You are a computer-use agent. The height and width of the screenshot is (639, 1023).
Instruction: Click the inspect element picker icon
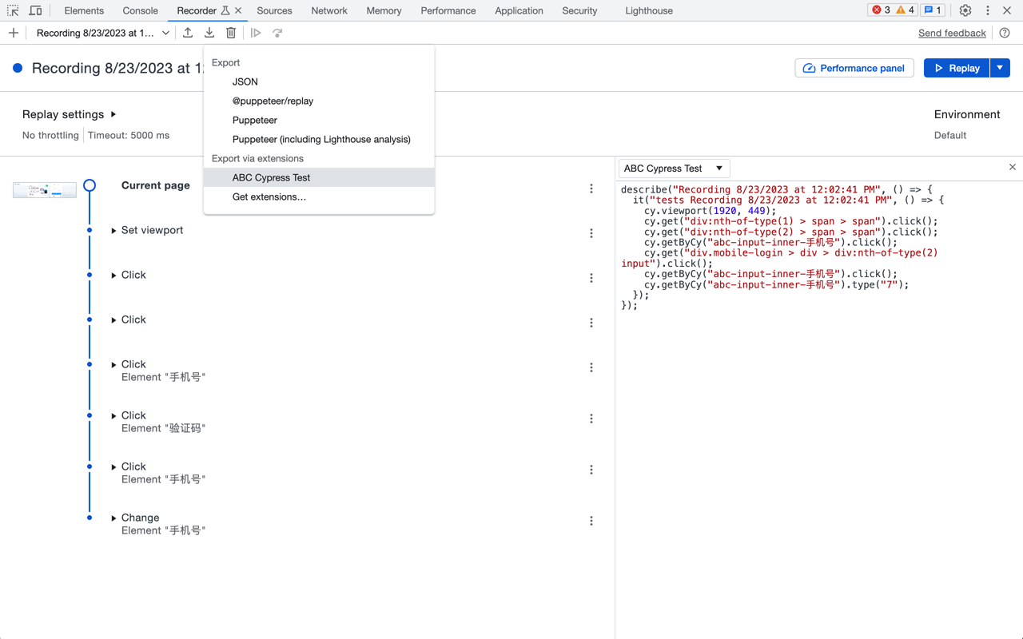pyautogui.click(x=13, y=10)
